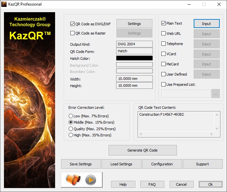
Task: Enable QR Code as Raster checkbox
Action: point(72,33)
